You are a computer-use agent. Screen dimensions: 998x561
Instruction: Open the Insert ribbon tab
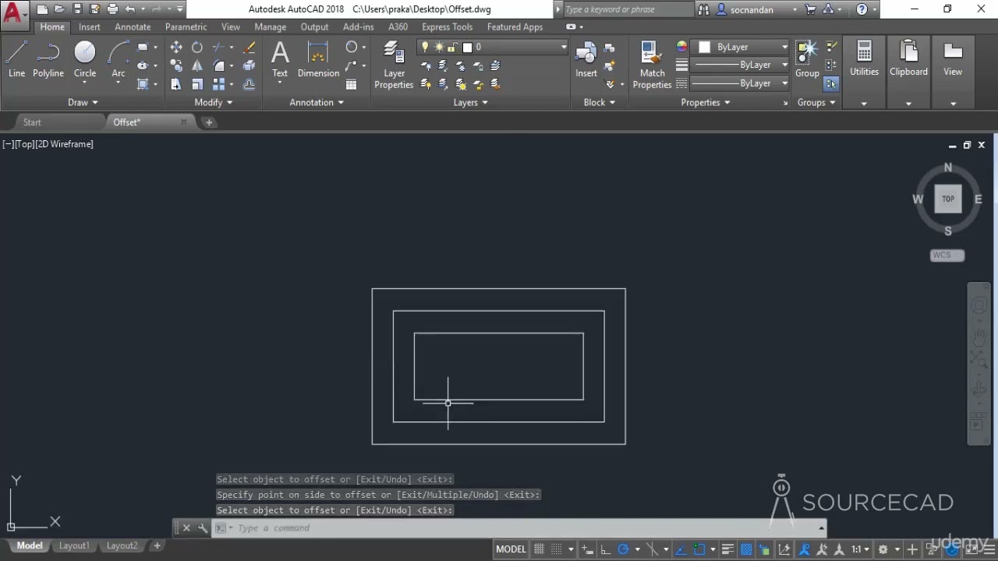pos(89,26)
